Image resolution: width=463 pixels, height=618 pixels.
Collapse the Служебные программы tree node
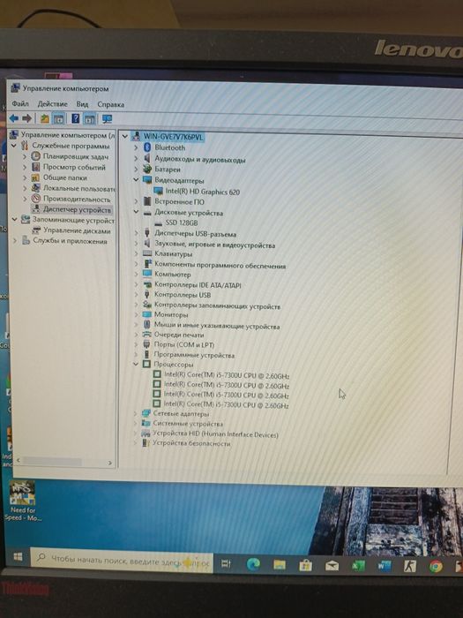[x=14, y=146]
